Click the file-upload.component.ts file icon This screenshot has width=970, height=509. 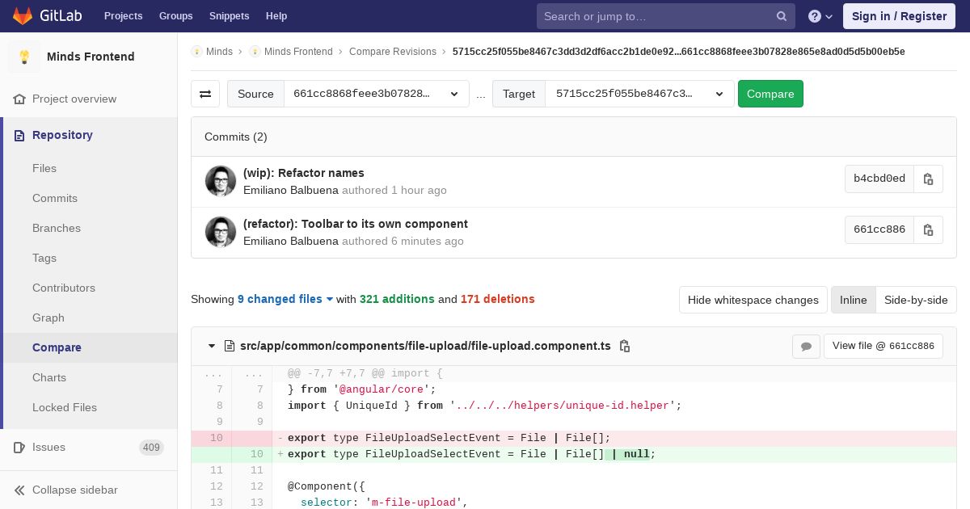tap(230, 346)
